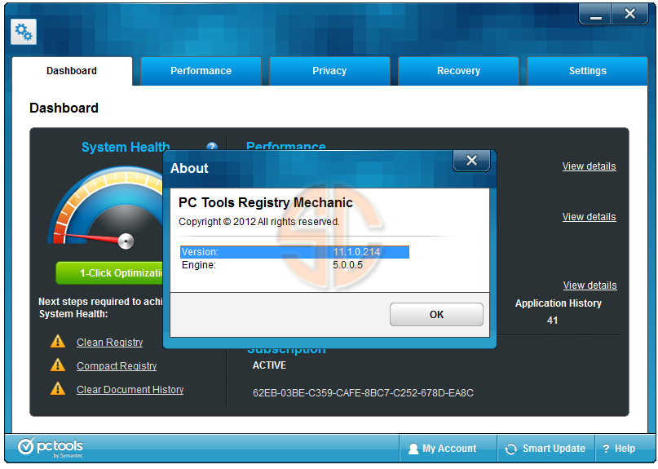Click the warning icon beside Clear Document History

[x=58, y=388]
